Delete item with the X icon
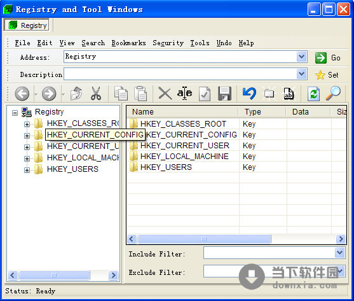This screenshot has width=354, height=301. pos(165,94)
